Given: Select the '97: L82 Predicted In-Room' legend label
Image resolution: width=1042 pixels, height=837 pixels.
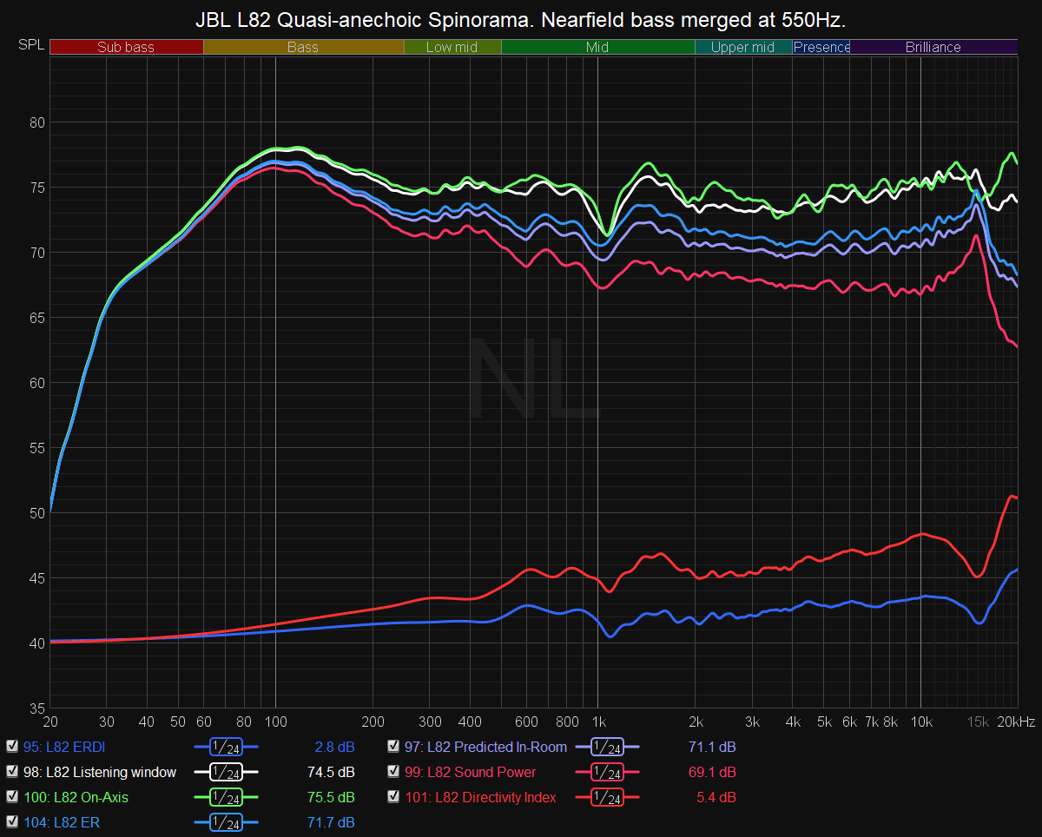Looking at the screenshot, I should (x=485, y=747).
